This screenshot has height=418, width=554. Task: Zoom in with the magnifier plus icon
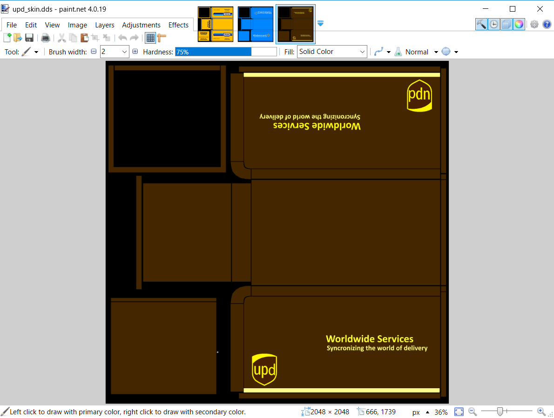(x=541, y=411)
